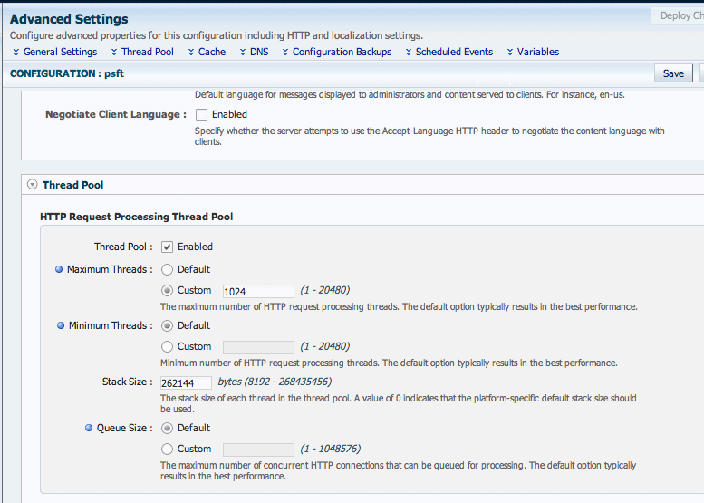
Task: Jump to Thread Pool section link
Action: 148,52
